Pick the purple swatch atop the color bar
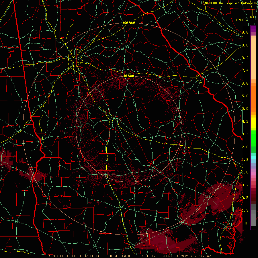This screenshot has height=258, width=258. 253,29
